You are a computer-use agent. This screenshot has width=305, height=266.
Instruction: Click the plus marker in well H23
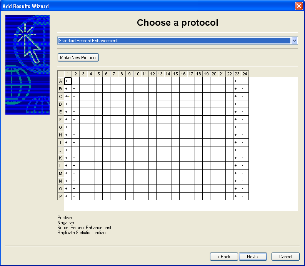pos(237,135)
